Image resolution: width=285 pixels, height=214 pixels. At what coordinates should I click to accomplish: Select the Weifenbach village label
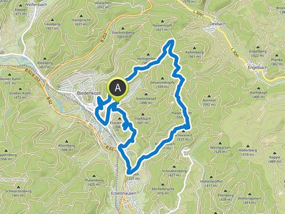click(36, 4)
